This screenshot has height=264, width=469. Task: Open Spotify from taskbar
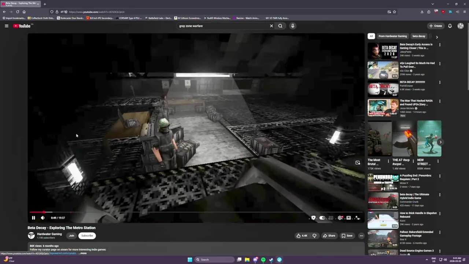[x=263, y=260]
